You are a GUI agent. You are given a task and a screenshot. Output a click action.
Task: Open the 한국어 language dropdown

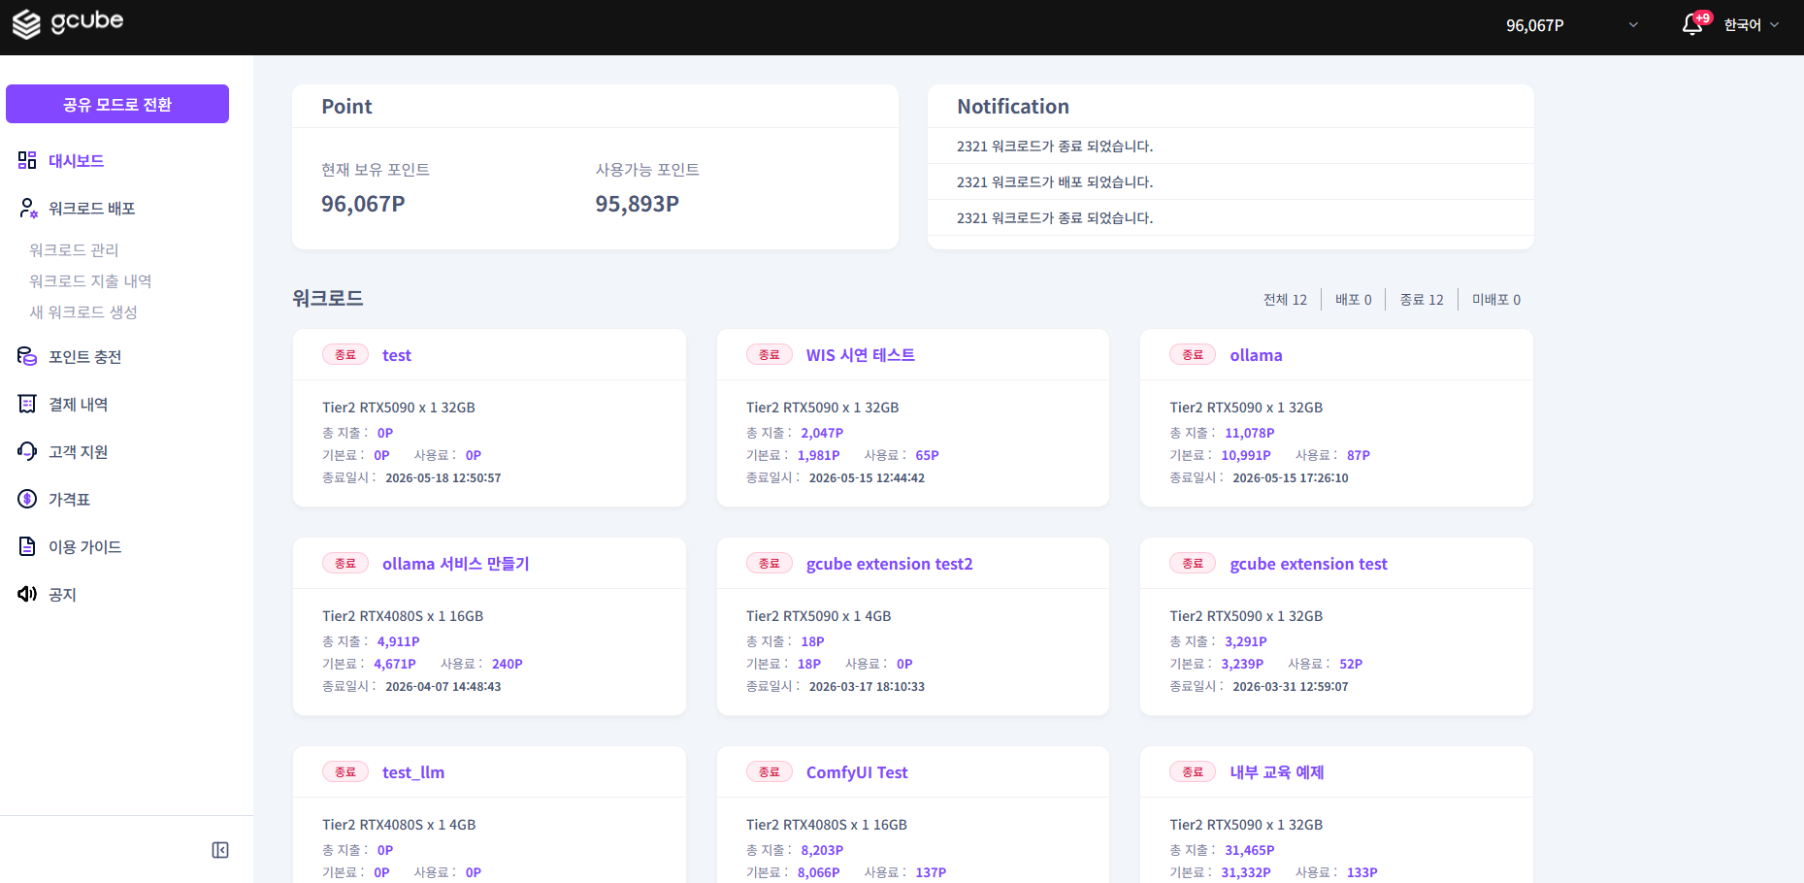1752,25
